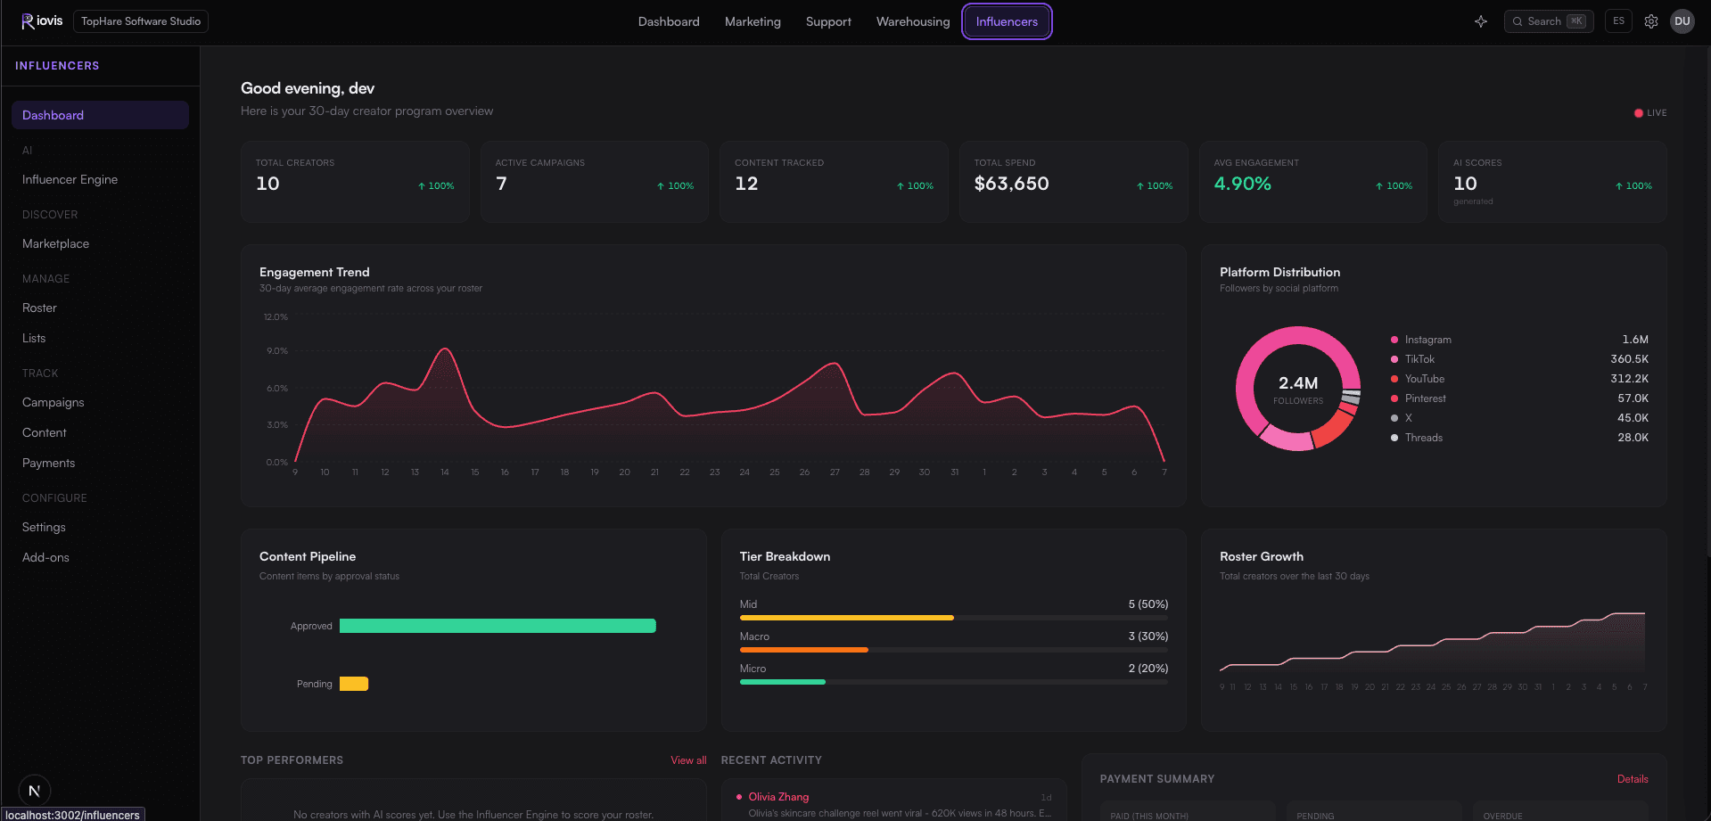Click the Pinterest 57.0K legend row
Image resolution: width=1711 pixels, height=821 pixels.
coord(1519,398)
